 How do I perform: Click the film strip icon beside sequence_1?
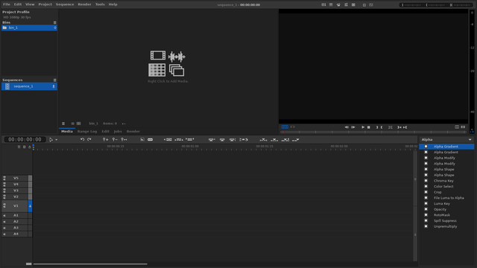(x=7, y=86)
